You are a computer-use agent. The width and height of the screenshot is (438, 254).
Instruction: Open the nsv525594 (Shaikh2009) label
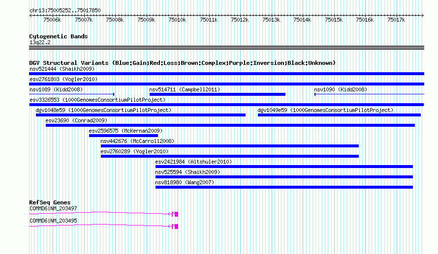[188, 172]
